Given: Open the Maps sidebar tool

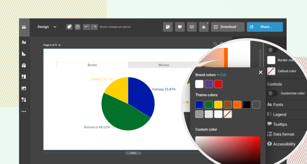Looking at the screenshot, I should point(24,65).
